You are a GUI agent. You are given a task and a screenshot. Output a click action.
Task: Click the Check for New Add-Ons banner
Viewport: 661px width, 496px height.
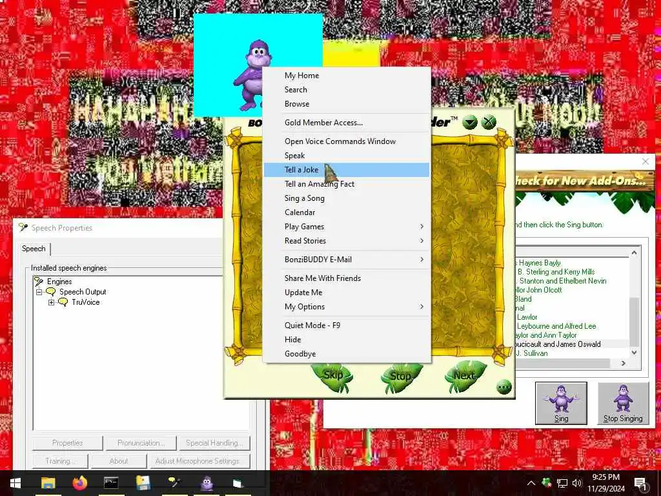point(584,181)
